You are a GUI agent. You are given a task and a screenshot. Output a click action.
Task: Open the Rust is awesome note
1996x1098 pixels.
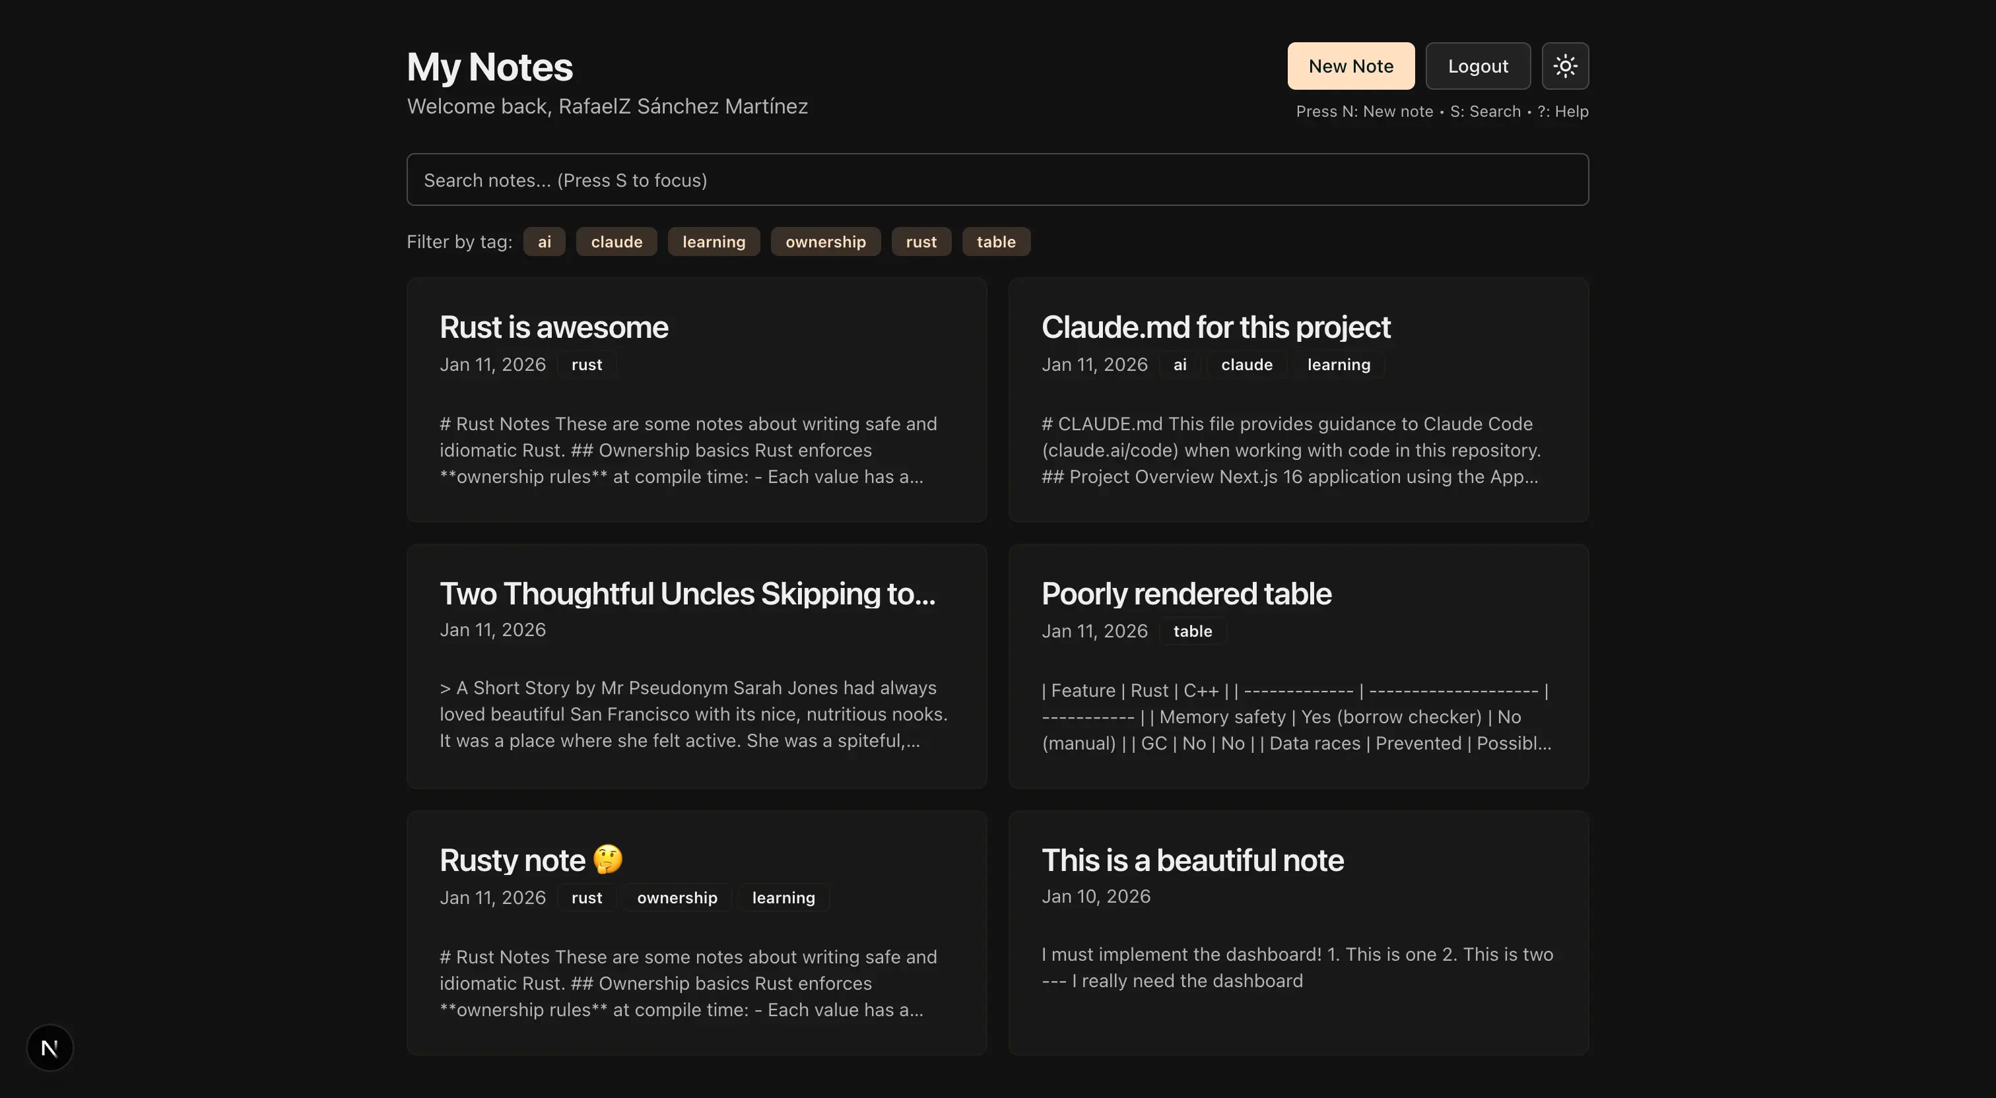tap(553, 327)
